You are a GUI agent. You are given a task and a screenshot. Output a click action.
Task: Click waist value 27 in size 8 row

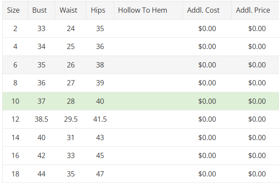pos(71,83)
